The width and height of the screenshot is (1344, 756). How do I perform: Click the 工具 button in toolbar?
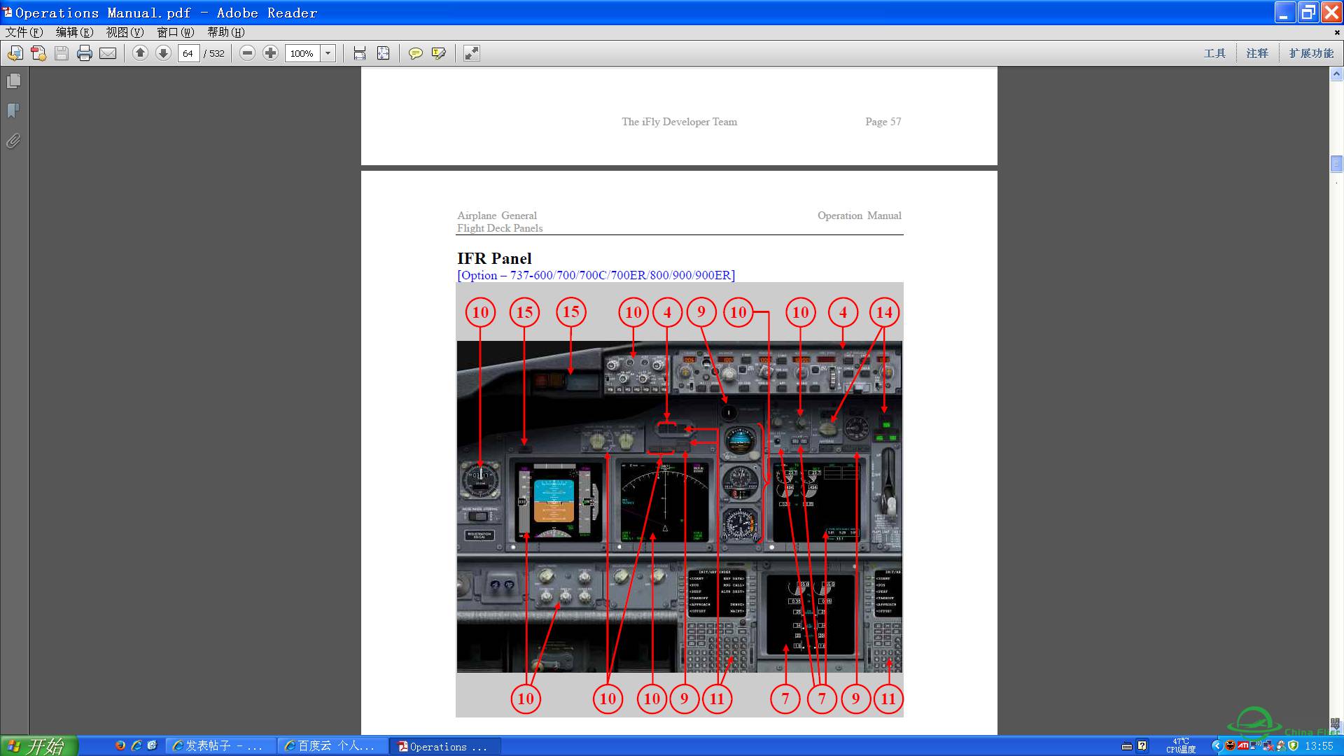pyautogui.click(x=1214, y=52)
